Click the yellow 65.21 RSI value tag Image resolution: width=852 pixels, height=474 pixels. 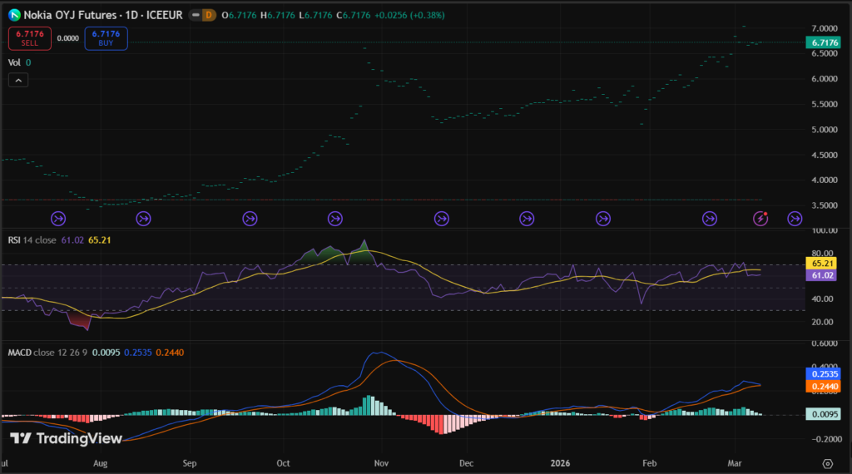(823, 263)
